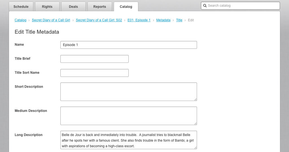Click into the Name field
Viewport: 289px width, 152px height.
pyautogui.click(x=129, y=45)
